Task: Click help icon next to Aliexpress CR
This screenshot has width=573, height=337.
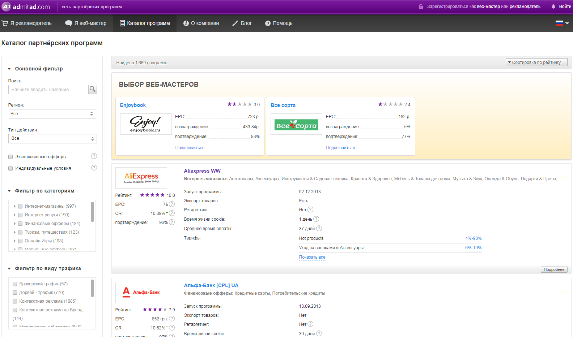Action: click(172, 213)
